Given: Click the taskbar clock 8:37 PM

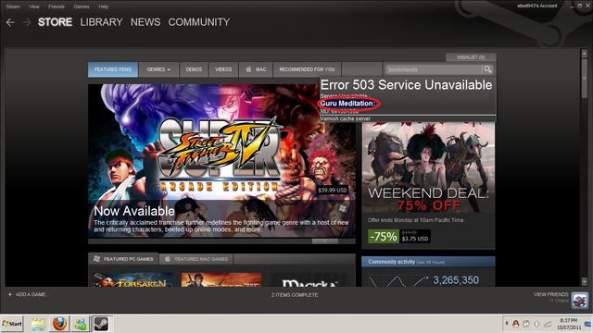Looking at the screenshot, I should [x=569, y=324].
